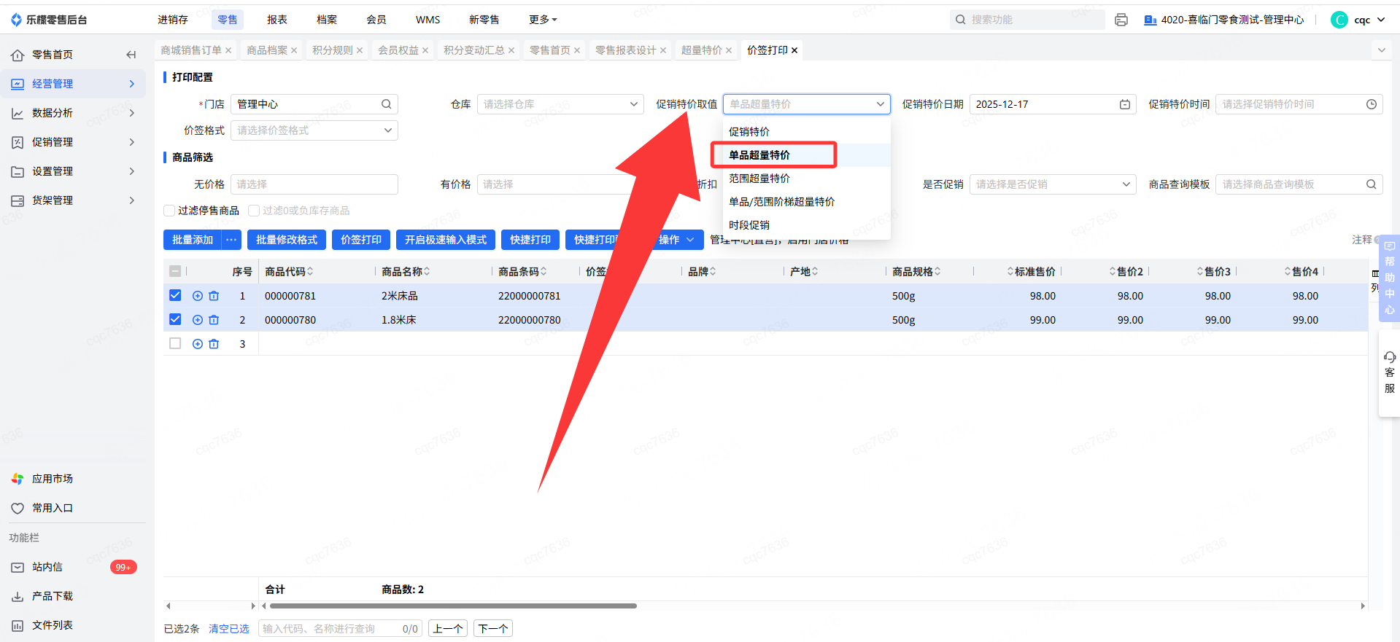Enable 过滤0或负库存商品 checkbox

click(254, 211)
